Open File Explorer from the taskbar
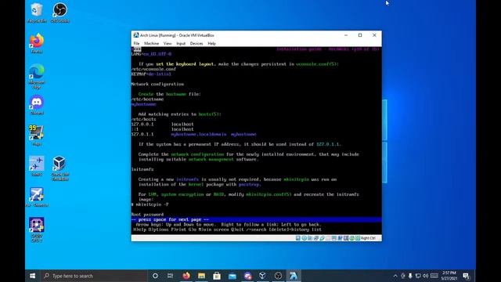 click(201, 276)
